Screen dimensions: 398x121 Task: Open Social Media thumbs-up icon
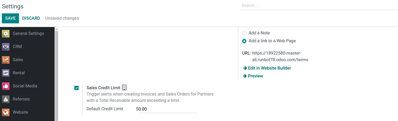(6, 86)
